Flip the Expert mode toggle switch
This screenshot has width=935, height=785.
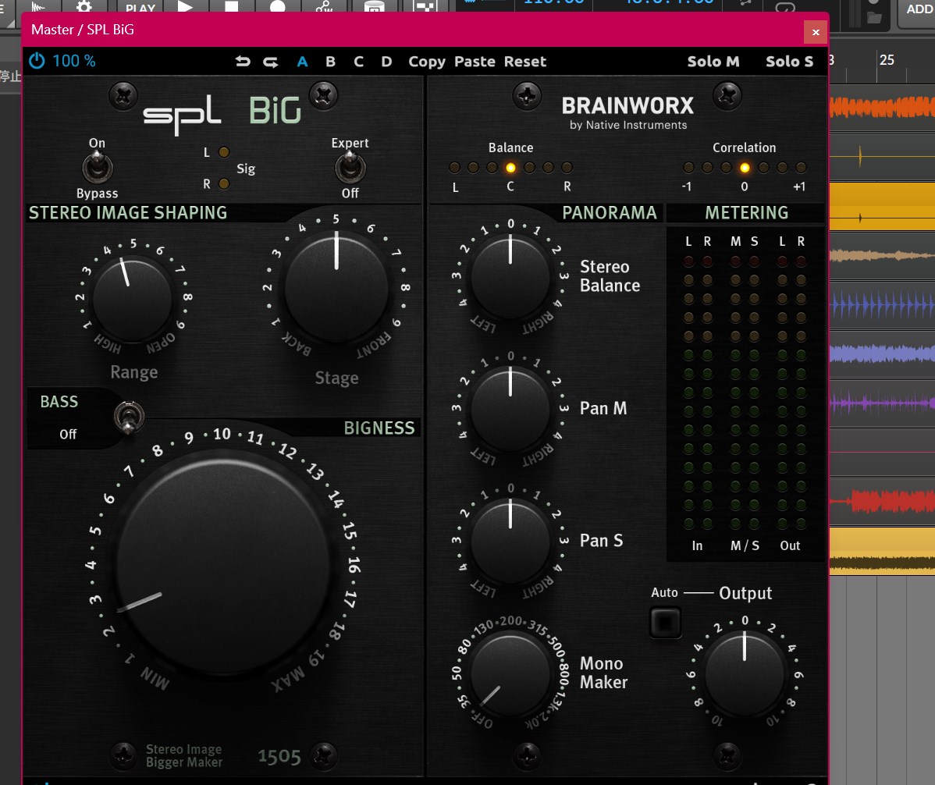coord(349,168)
